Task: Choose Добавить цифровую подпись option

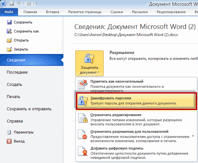Action: [x=137, y=153]
